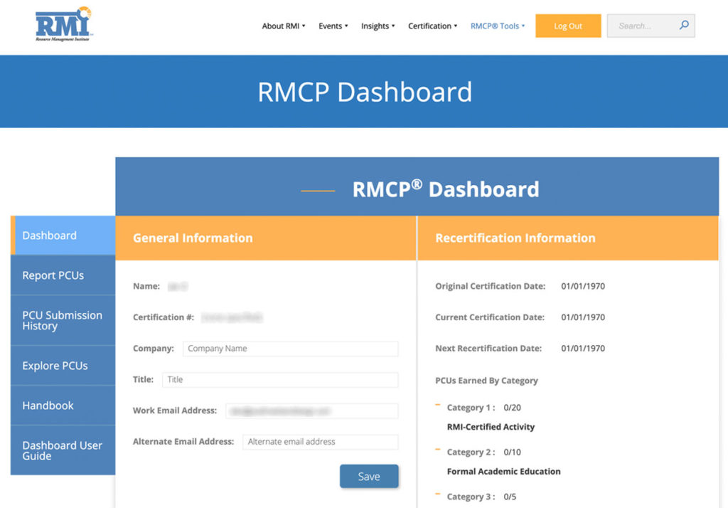Click the site search text box
The image size is (728, 508).
(643, 26)
